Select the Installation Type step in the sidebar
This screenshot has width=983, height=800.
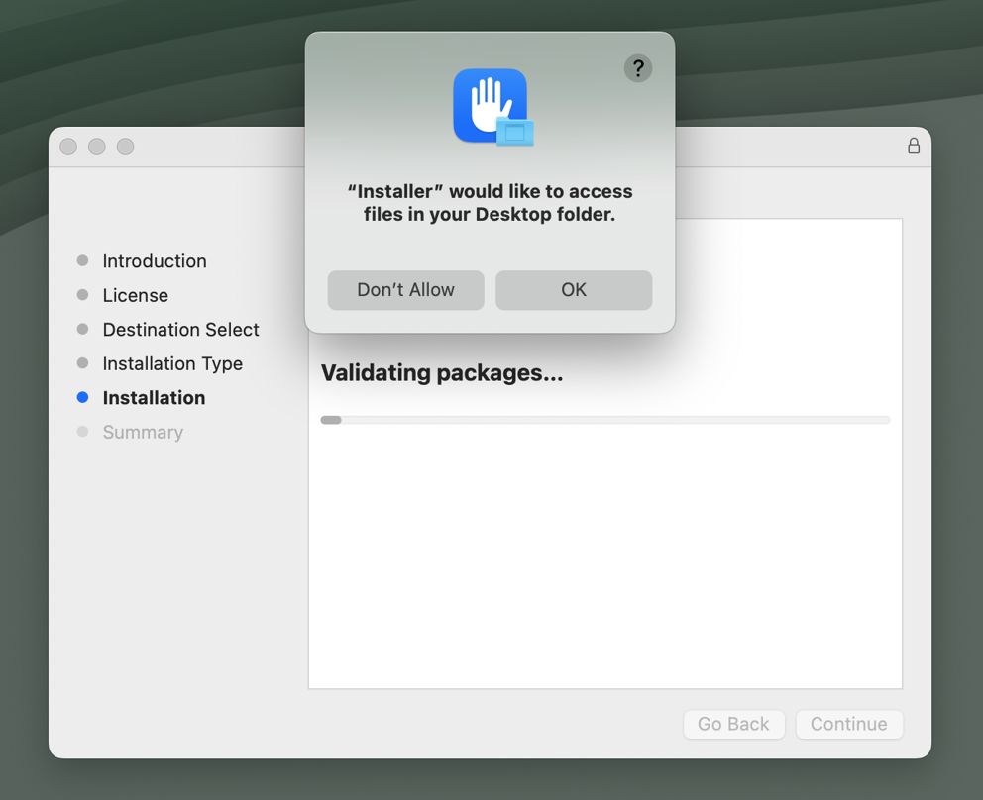[x=172, y=363]
